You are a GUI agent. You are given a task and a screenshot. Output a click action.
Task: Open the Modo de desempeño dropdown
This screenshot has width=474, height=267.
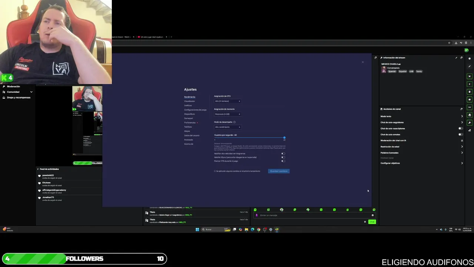[x=228, y=127]
